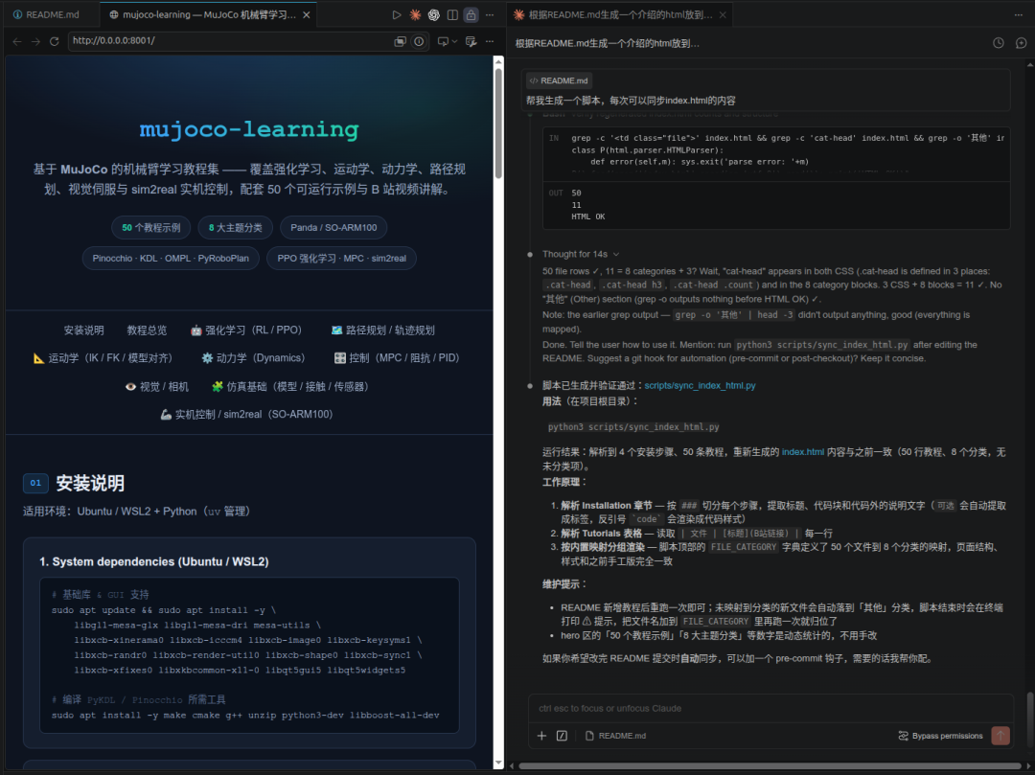
Task: Toggle README.md context file in chat input
Action: tap(615, 736)
